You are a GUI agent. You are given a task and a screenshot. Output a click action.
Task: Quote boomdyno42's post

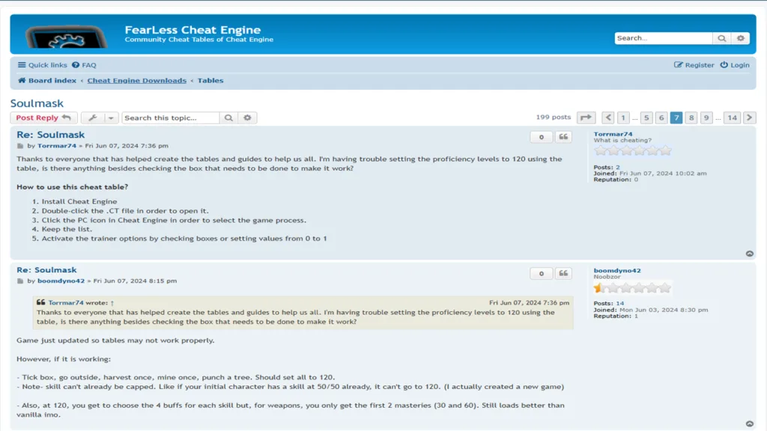coord(563,274)
